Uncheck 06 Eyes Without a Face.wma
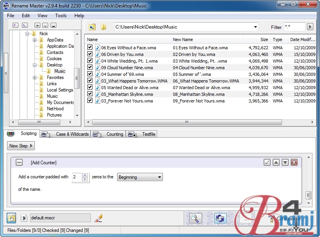 (90, 48)
